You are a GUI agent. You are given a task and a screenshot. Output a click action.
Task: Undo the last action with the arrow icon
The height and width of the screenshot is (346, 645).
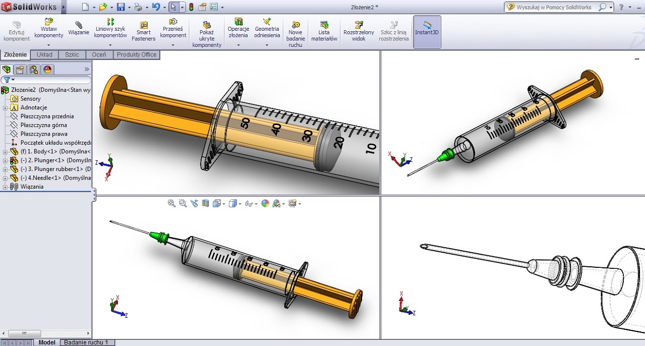click(x=156, y=7)
